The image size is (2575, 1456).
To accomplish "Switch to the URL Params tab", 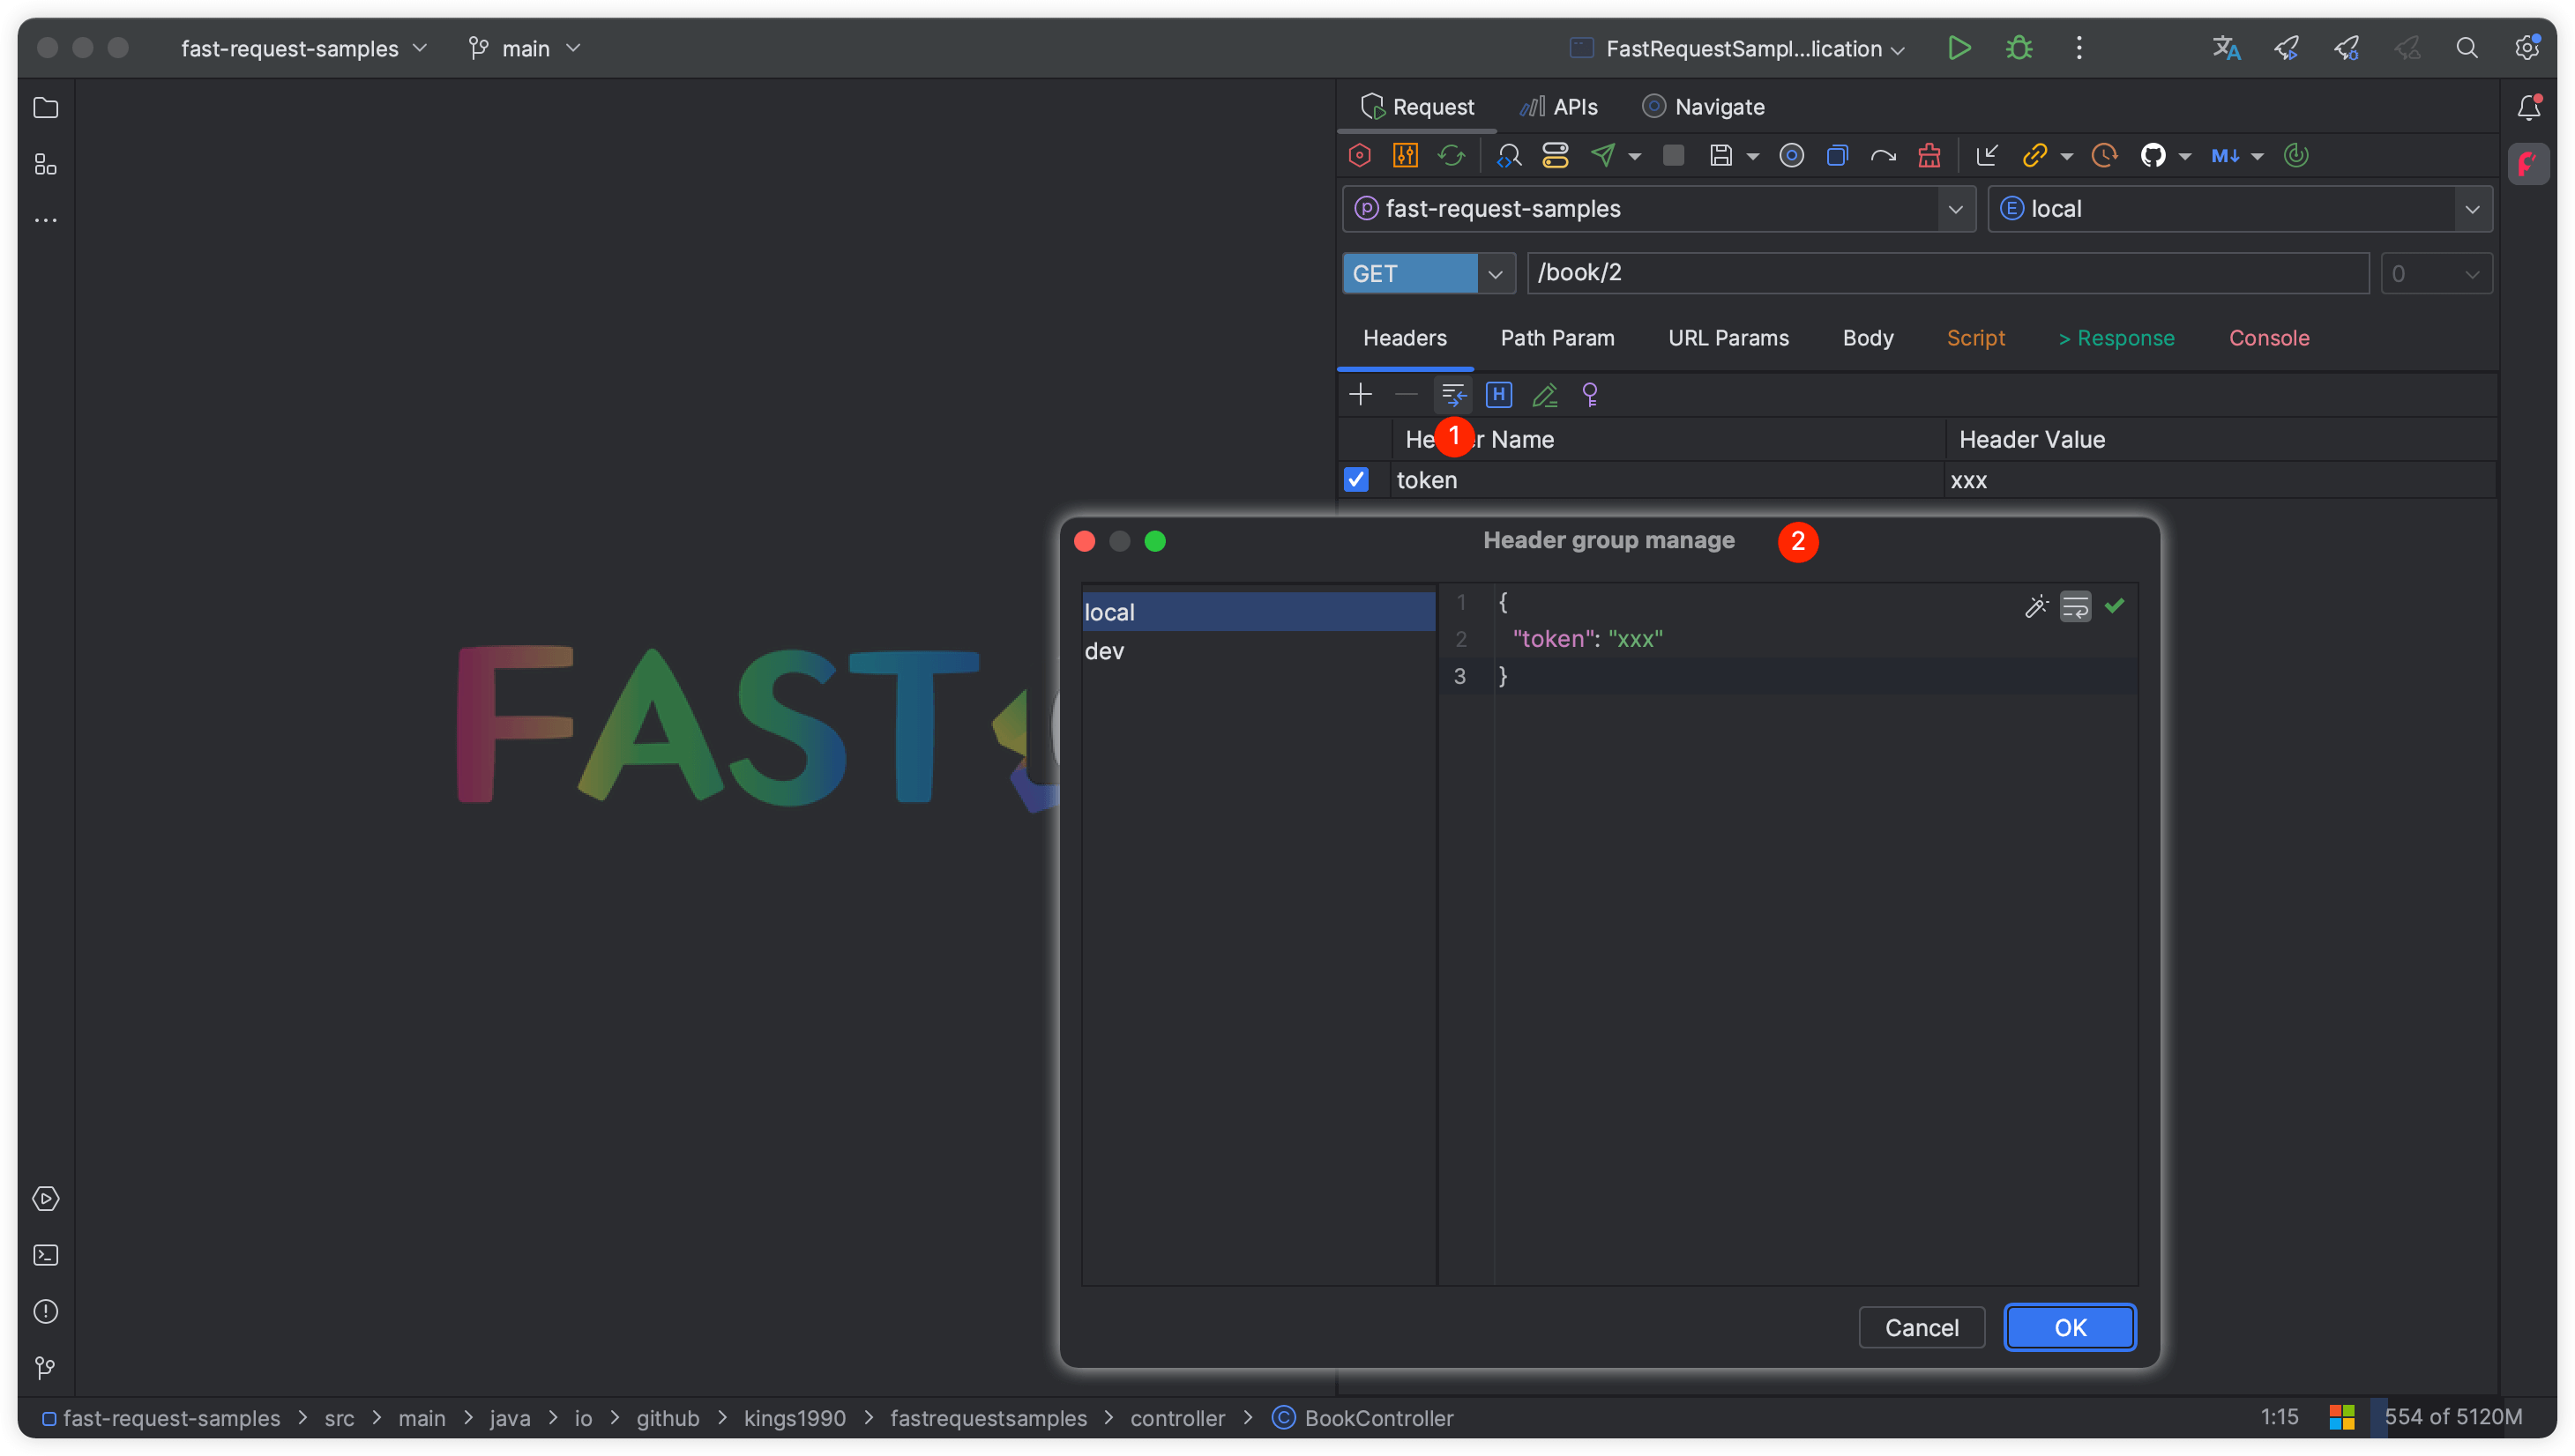I will [1728, 338].
